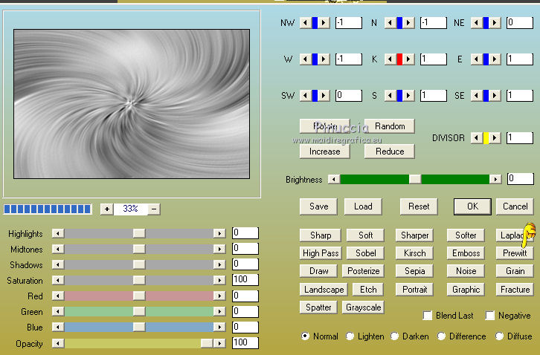
Task: Cancel the filter dialog
Action: [515, 206]
